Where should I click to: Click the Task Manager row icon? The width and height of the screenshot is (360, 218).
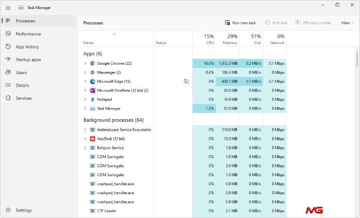tap(92, 108)
